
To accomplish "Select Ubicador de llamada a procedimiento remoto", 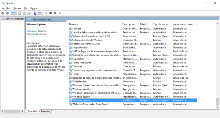I will click(x=133, y=78).
